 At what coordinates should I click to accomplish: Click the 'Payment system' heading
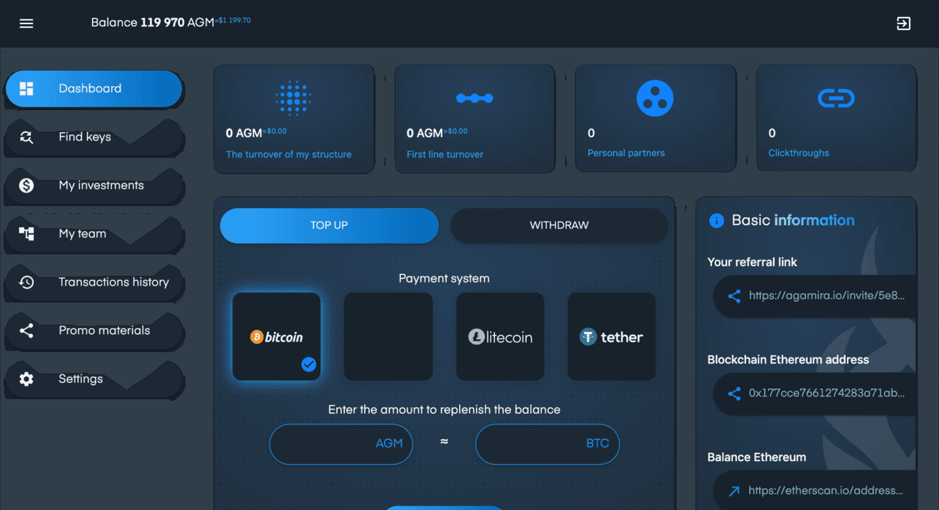pyautogui.click(x=444, y=278)
